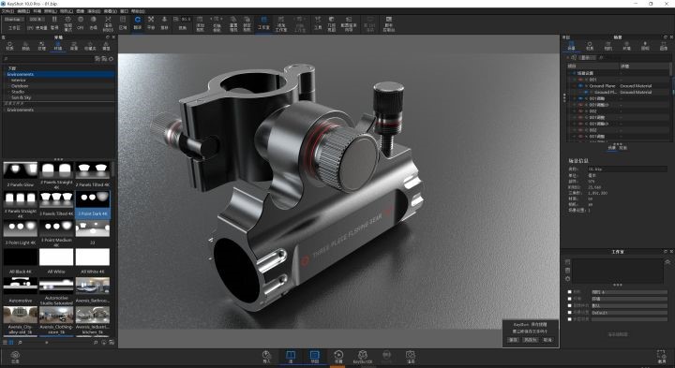Switch to Camera tab in Project panel
Image resolution: width=675 pixels, height=368 pixels.
pyautogui.click(x=607, y=46)
